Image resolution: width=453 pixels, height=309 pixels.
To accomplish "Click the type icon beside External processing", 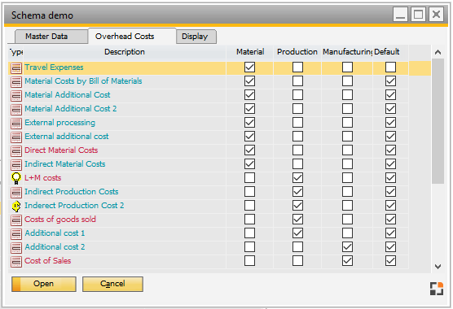I will click(x=16, y=123).
